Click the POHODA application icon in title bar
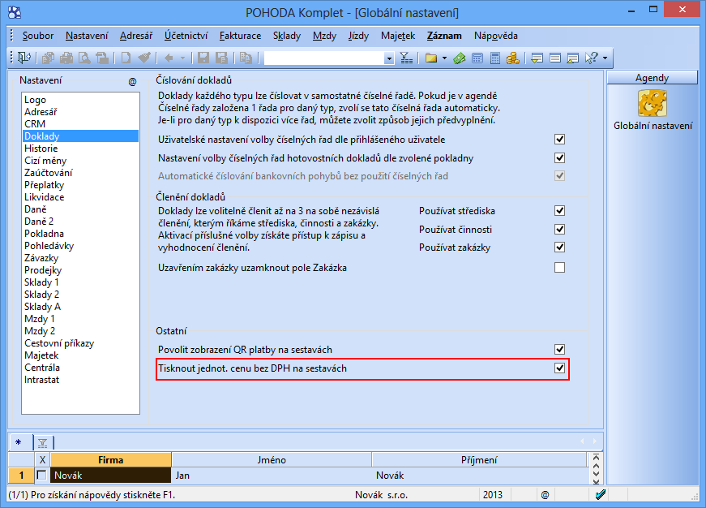 tap(15, 12)
